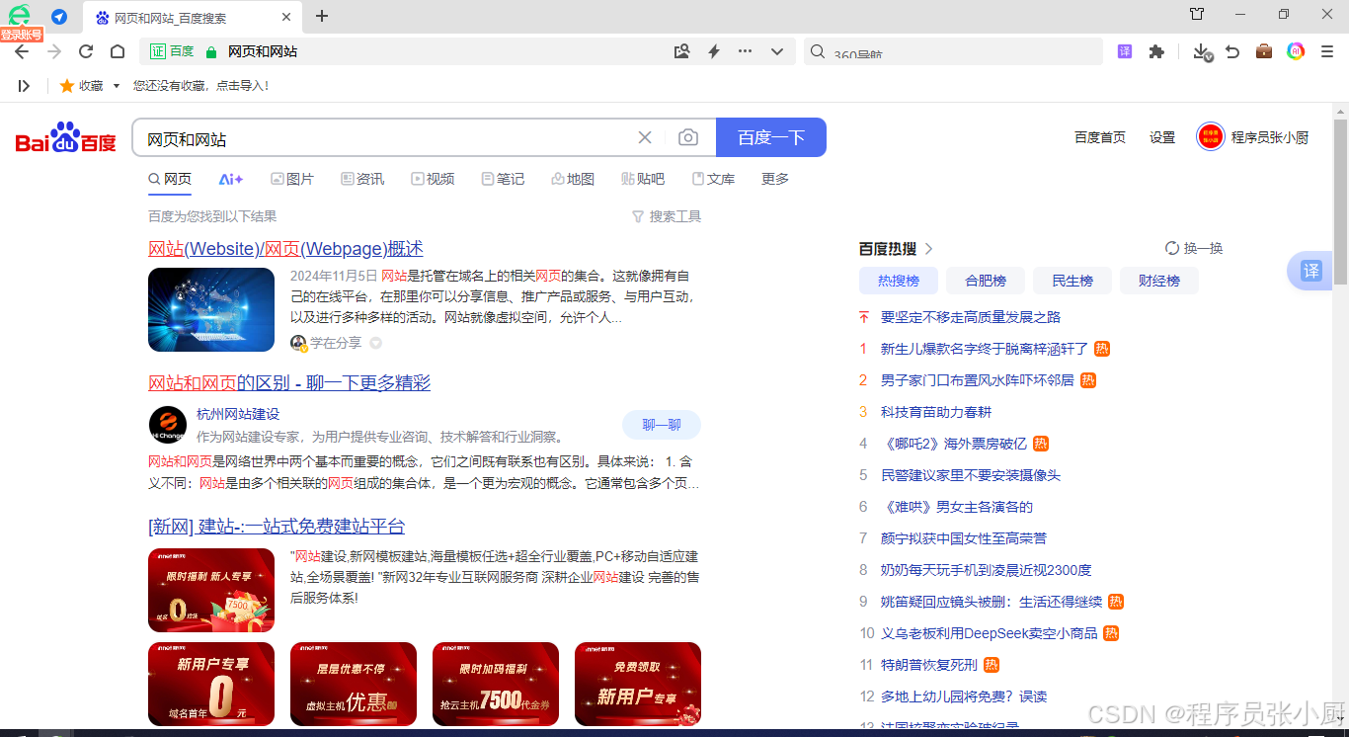Viewport: 1349px width, 737px height.
Task: Open 搜索工具 filter options
Action: (x=667, y=216)
